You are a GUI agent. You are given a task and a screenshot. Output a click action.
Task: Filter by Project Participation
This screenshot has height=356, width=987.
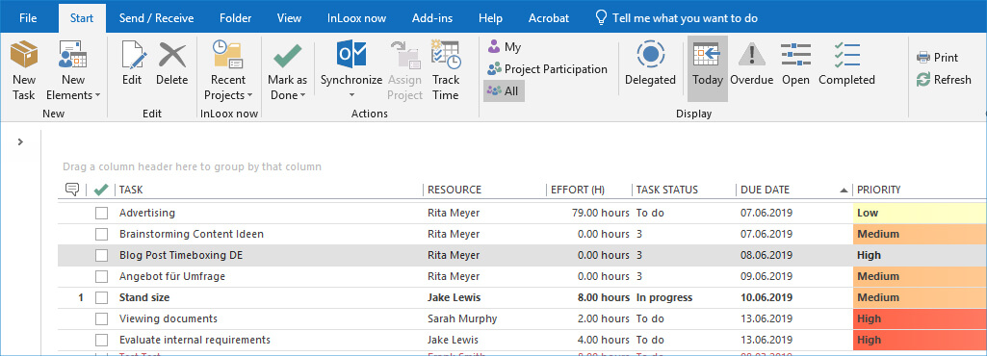547,69
